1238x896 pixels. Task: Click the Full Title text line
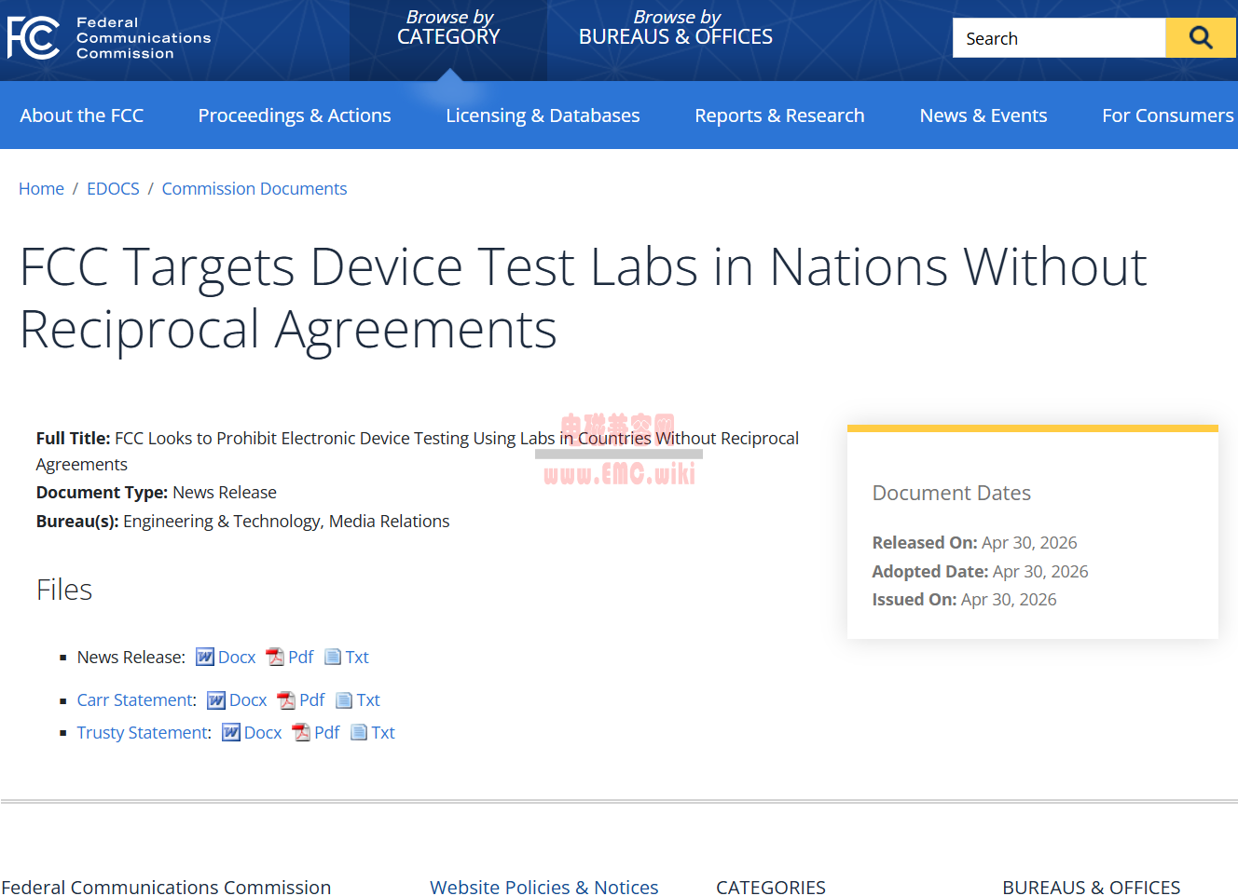pos(418,452)
